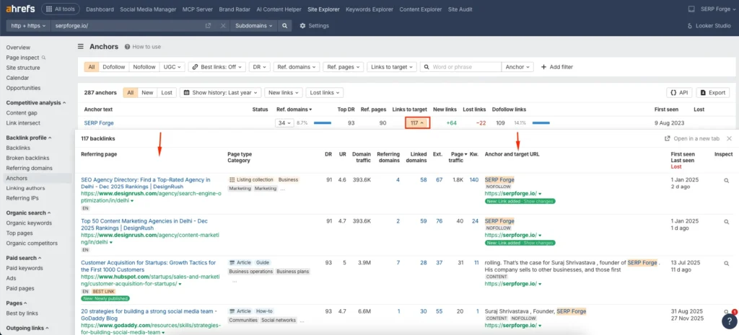Screen dimensions: 739x335
Task: Open the Show history: Last year dropdown
Action: (219, 93)
